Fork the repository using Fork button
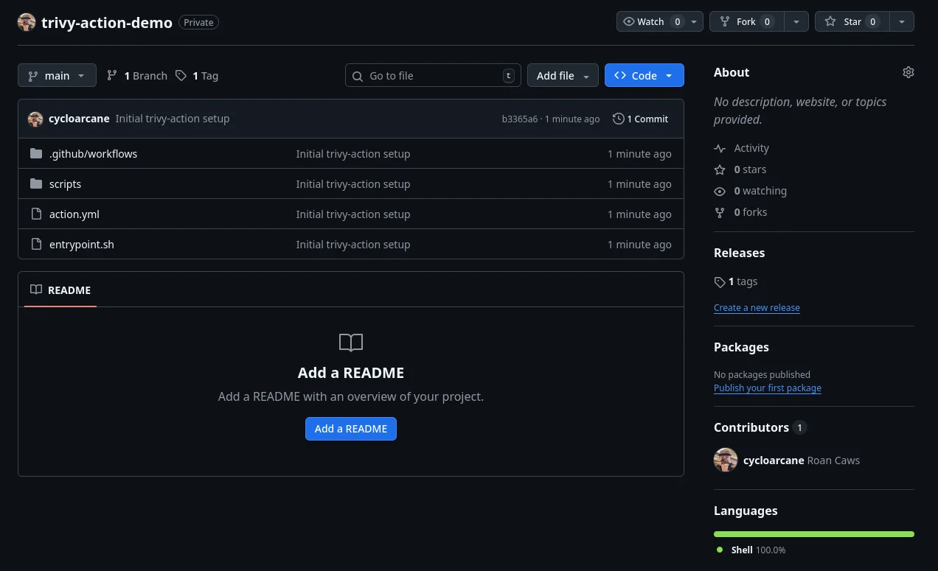 pos(747,21)
